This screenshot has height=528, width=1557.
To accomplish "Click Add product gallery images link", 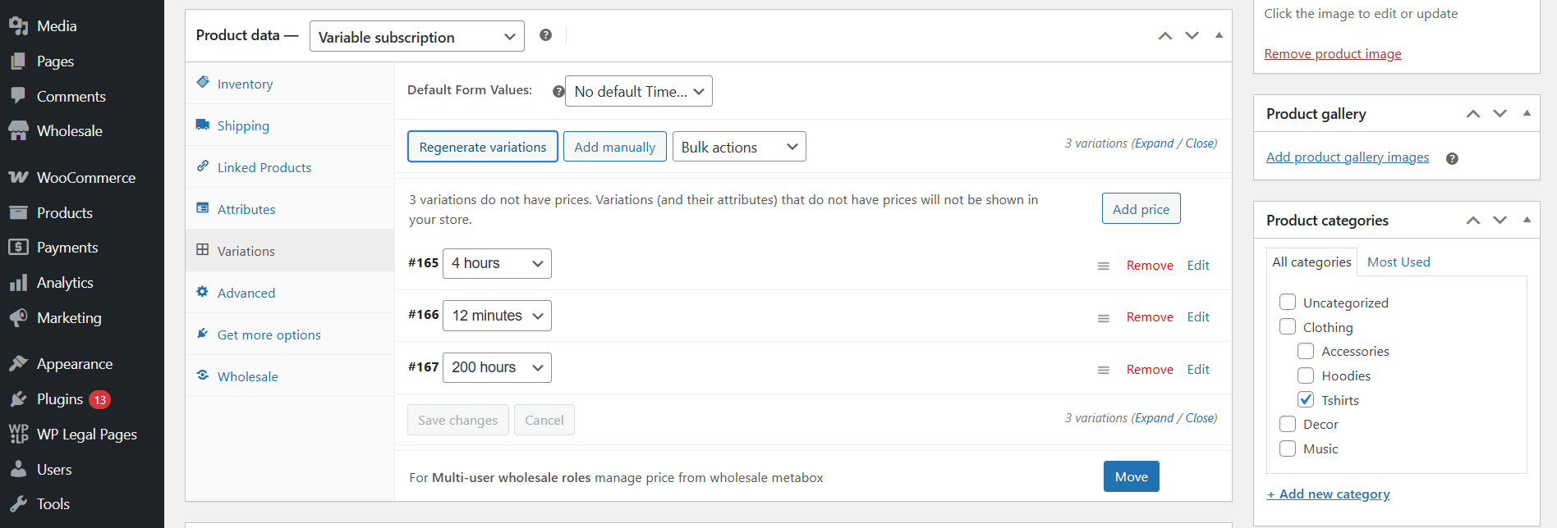I will (1348, 157).
